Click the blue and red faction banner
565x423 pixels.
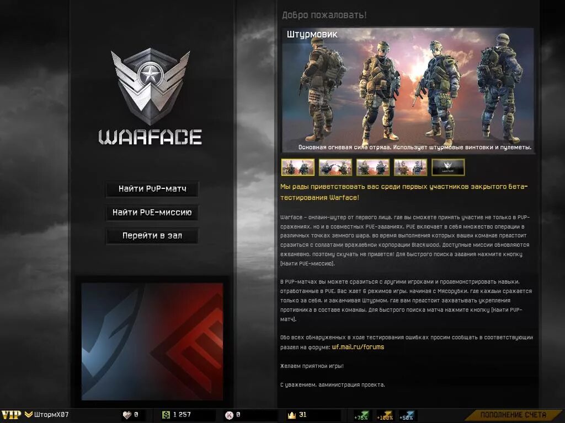click(152, 341)
